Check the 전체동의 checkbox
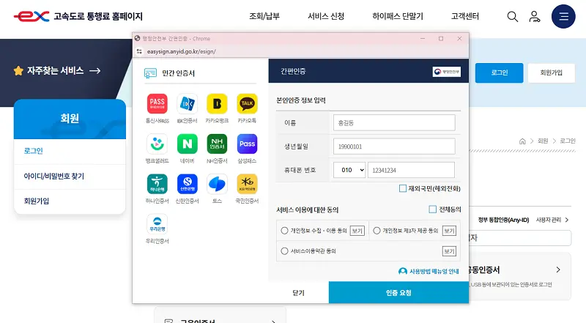This screenshot has height=323, width=586. [x=432, y=209]
